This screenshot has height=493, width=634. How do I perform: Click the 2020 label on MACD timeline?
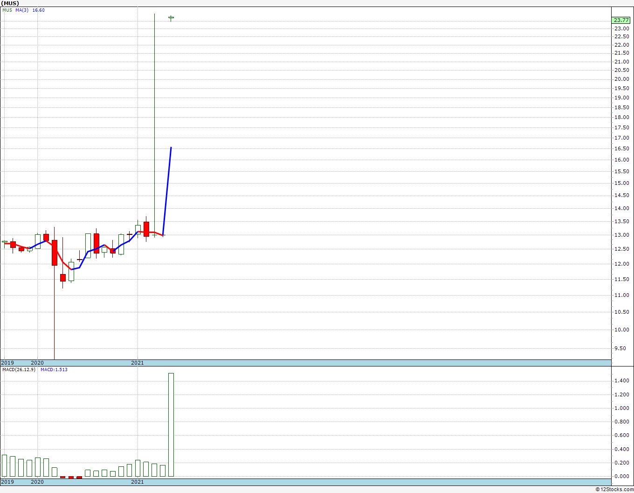(37, 481)
